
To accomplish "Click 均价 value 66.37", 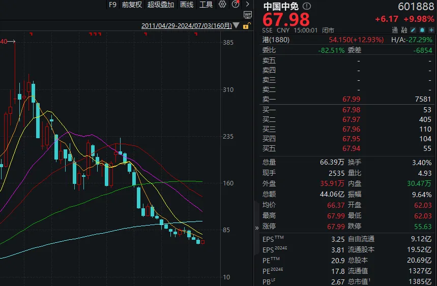I will tap(336, 205).
